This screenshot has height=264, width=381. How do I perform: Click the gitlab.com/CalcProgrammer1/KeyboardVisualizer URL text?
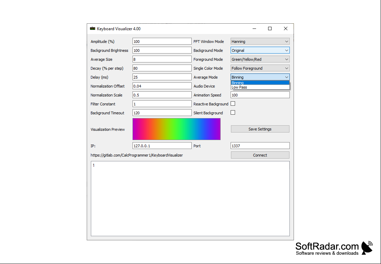pos(137,155)
